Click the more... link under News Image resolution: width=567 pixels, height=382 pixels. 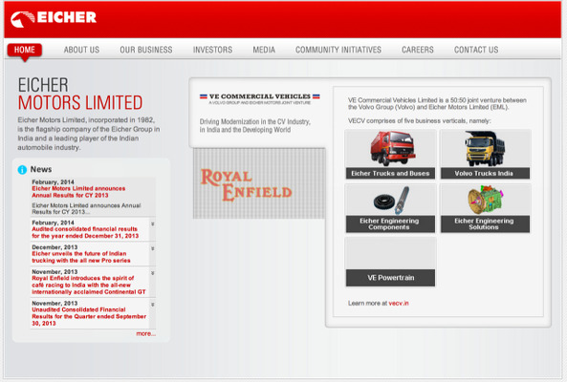point(145,333)
